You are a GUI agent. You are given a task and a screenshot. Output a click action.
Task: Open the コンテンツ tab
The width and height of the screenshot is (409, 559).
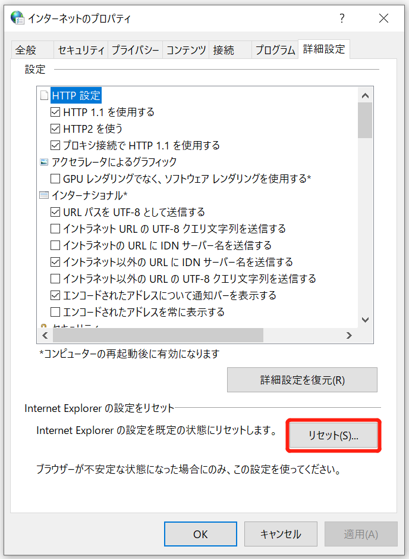(x=186, y=50)
